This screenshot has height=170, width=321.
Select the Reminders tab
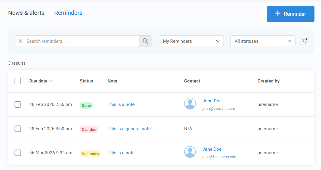[x=68, y=13]
